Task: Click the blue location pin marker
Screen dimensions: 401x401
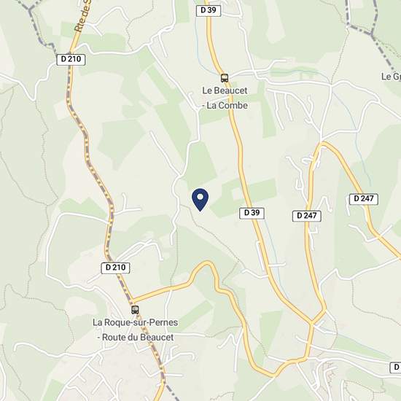Action: [x=200, y=200]
